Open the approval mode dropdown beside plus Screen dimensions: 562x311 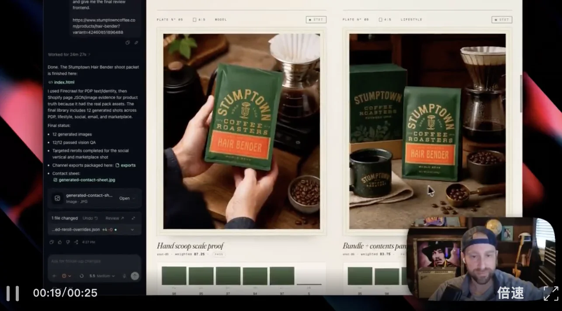(66, 276)
